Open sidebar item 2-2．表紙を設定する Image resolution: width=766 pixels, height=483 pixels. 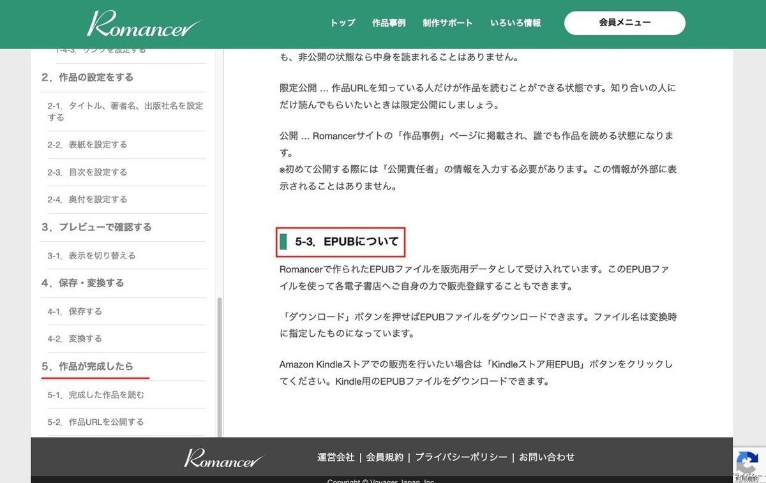[x=87, y=145]
